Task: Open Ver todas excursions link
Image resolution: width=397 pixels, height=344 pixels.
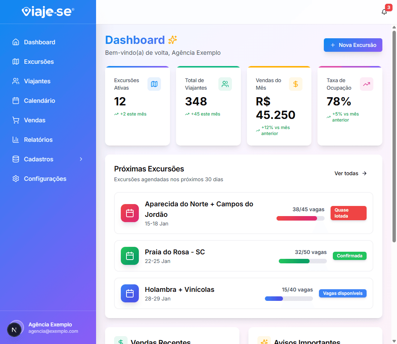Action: pyautogui.click(x=350, y=173)
